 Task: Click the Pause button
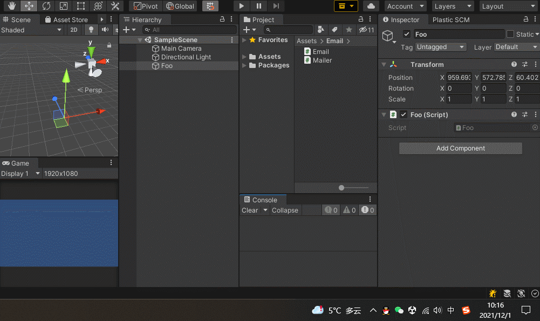point(258,6)
